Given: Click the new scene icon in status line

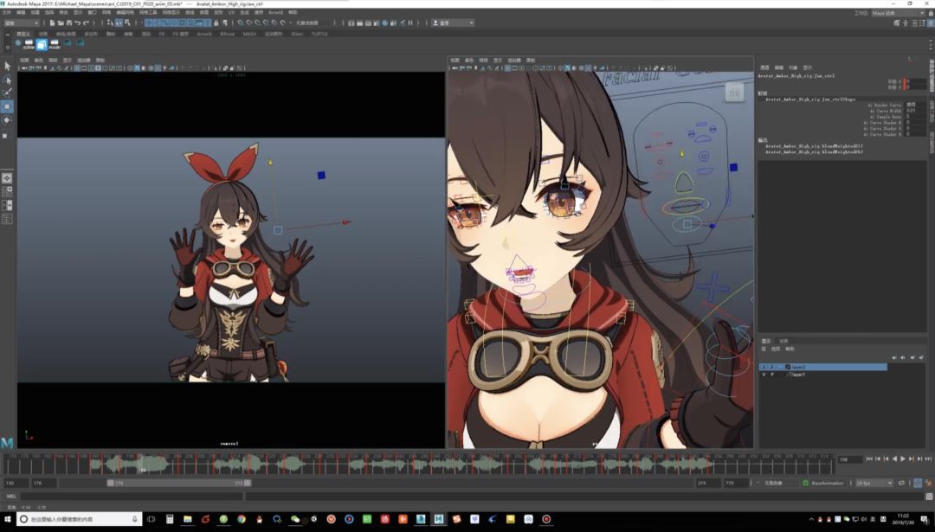Looking at the screenshot, I should click(x=53, y=22).
